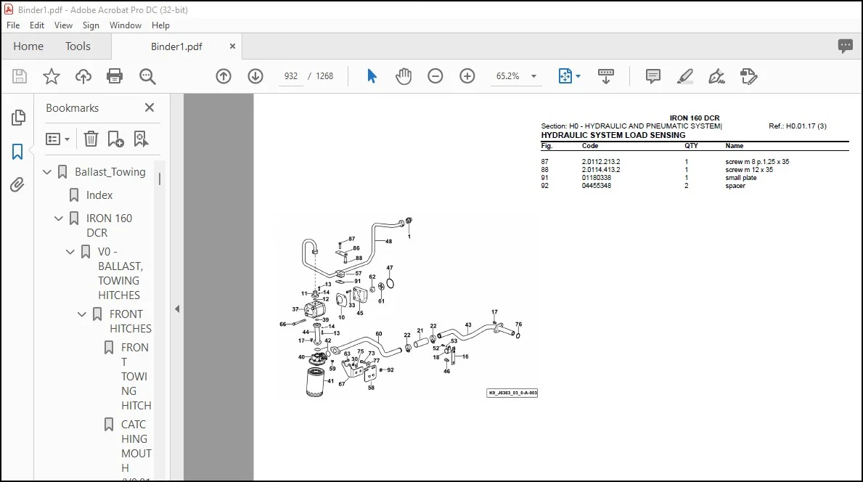Screen dimensions: 863x482
Task: Open the Edit menu
Action: point(37,25)
